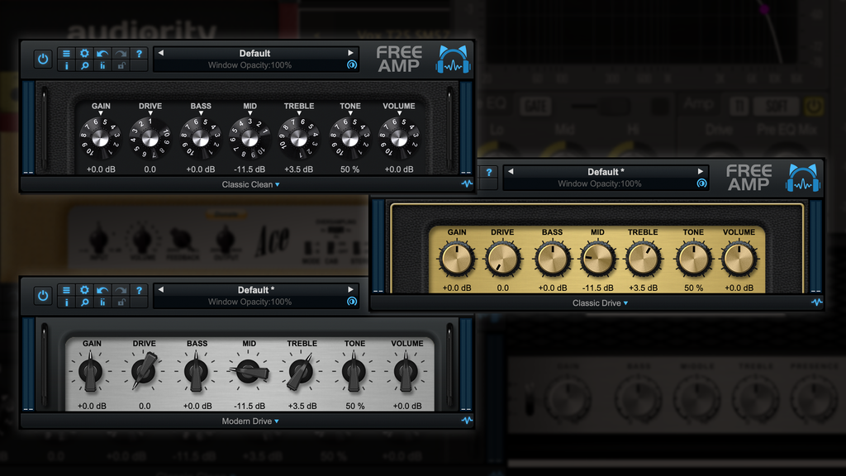This screenshot has height=476, width=846.
Task: Open help via the question mark icon
Action: point(140,53)
